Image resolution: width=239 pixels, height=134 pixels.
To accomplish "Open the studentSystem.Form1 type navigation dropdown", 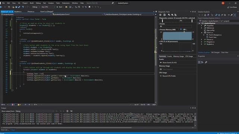I will pos(78,15).
